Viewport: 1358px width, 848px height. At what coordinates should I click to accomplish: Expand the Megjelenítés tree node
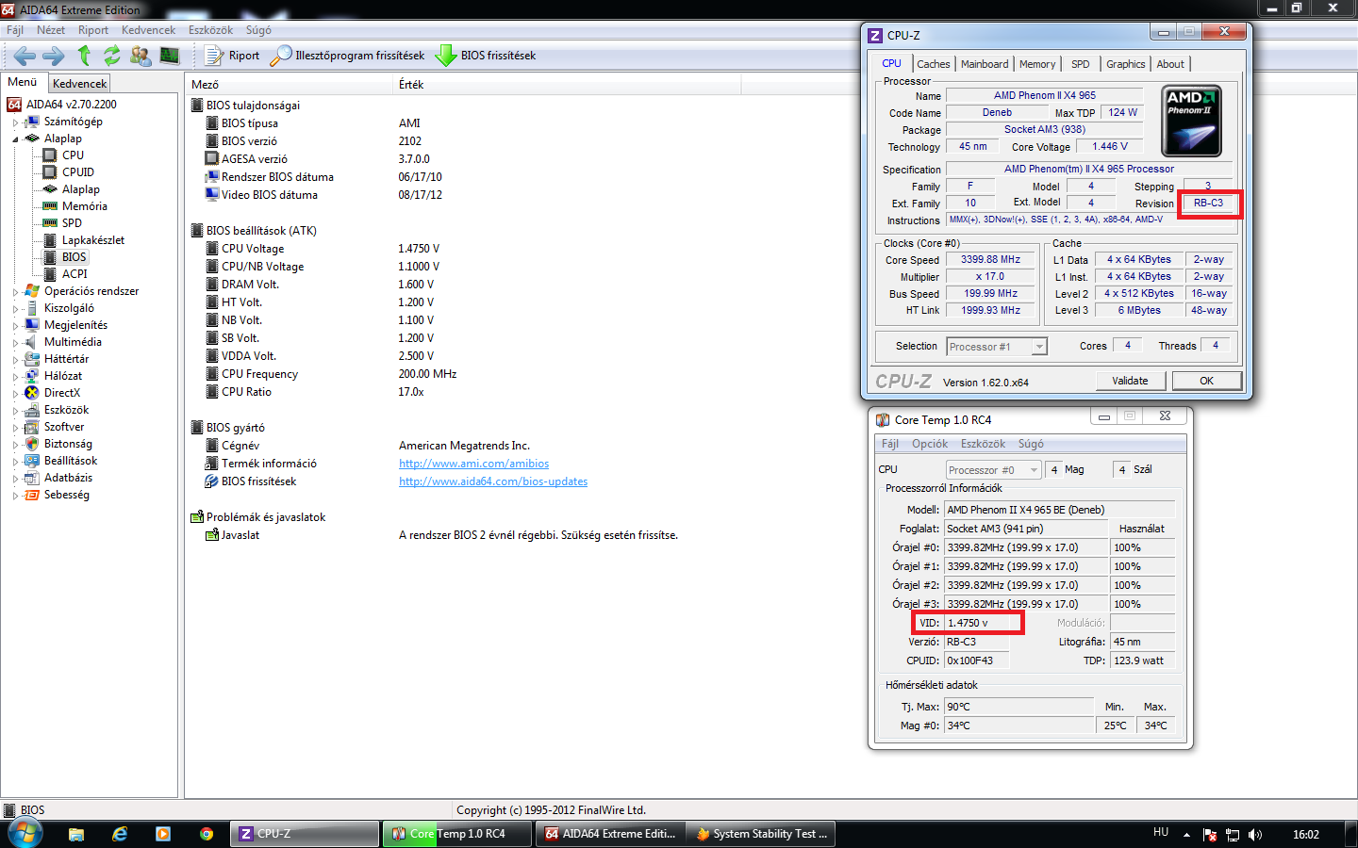click(15, 325)
